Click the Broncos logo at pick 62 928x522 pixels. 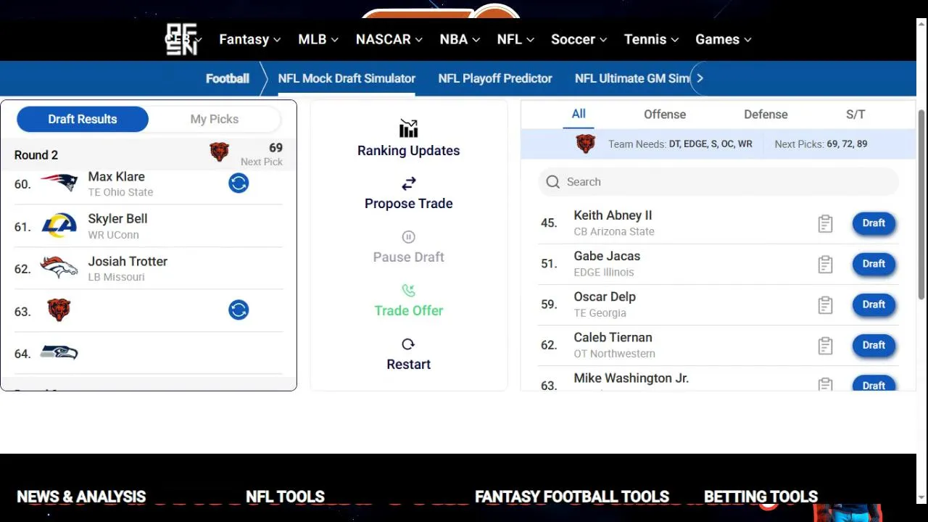59,268
